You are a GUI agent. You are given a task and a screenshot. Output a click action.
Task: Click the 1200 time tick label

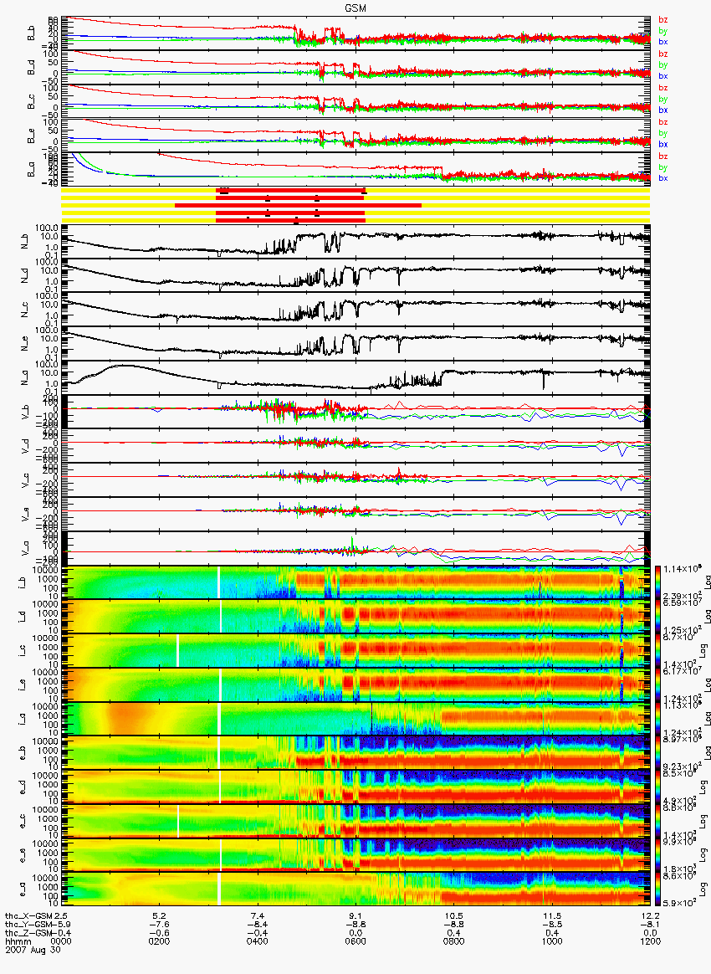tap(650, 941)
